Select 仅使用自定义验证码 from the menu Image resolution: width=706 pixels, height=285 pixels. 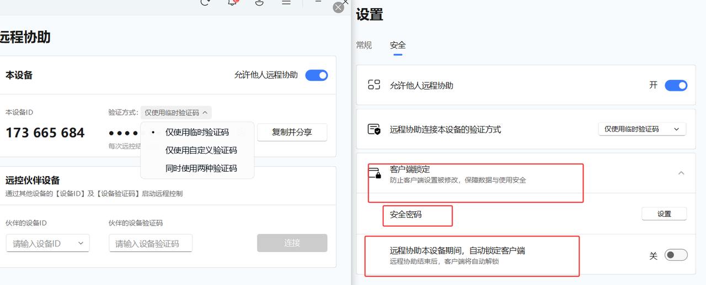coord(201,150)
